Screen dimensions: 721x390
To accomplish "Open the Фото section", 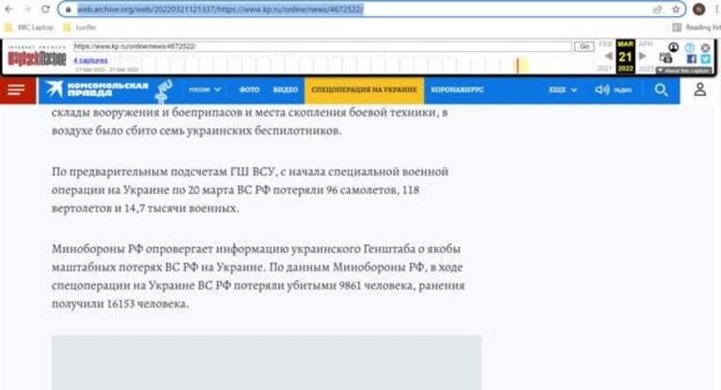I will [249, 89].
